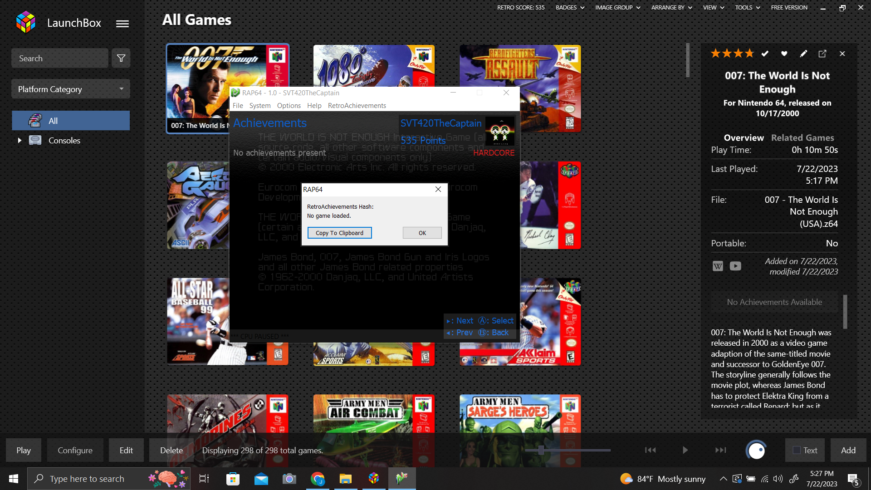Open Help menu in RAP64 window
This screenshot has height=490, width=871.
pyautogui.click(x=314, y=105)
